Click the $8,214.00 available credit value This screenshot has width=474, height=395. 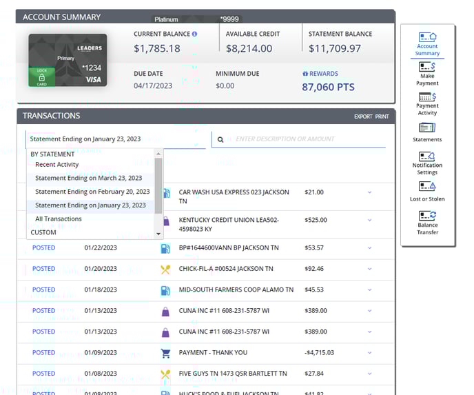249,48
